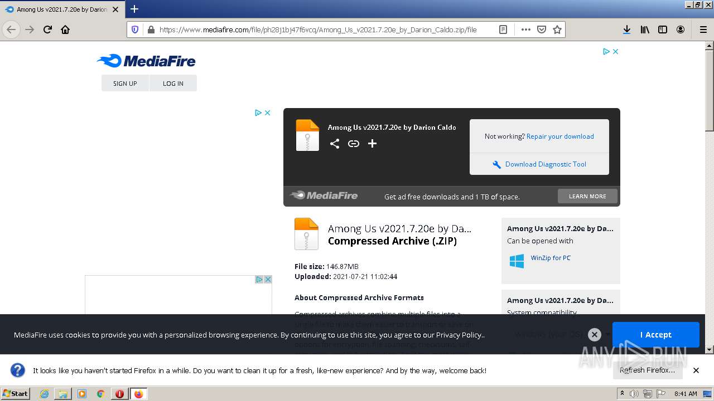The image size is (714, 401).
Task: Open AdChoices info on lower-left ad
Action: 259,280
